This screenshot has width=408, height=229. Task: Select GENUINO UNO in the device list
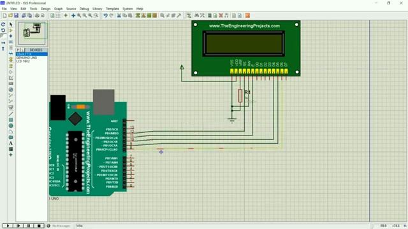27,58
